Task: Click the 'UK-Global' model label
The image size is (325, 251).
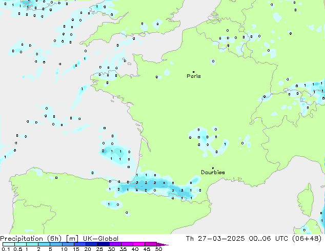Action: [100, 239]
